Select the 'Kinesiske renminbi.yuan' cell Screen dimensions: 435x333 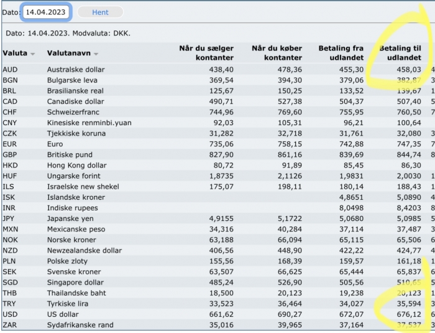(x=89, y=123)
